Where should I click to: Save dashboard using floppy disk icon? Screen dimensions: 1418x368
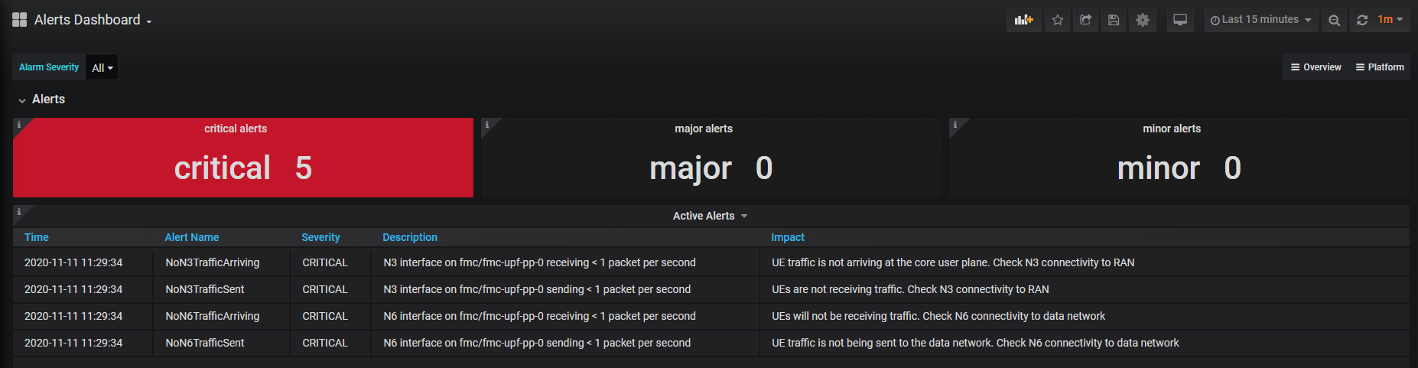point(1114,20)
